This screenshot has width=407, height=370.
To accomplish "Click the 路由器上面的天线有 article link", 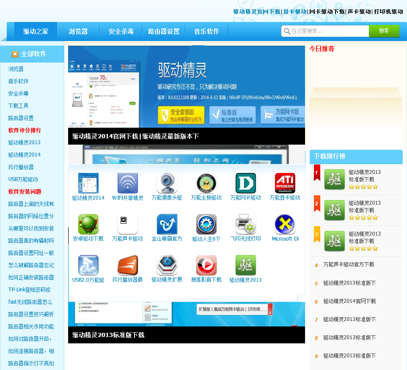I will [31, 204].
